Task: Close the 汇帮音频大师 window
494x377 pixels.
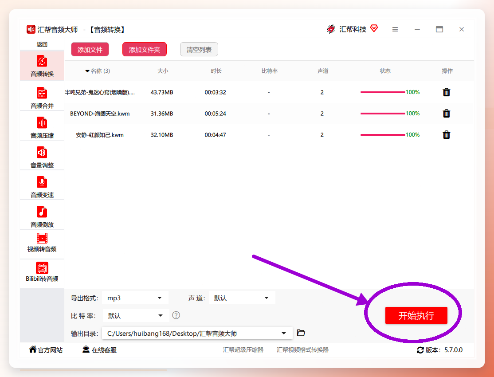Action: 462,29
